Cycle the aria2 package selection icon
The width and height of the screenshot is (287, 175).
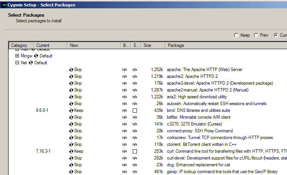pyautogui.click(x=71, y=97)
